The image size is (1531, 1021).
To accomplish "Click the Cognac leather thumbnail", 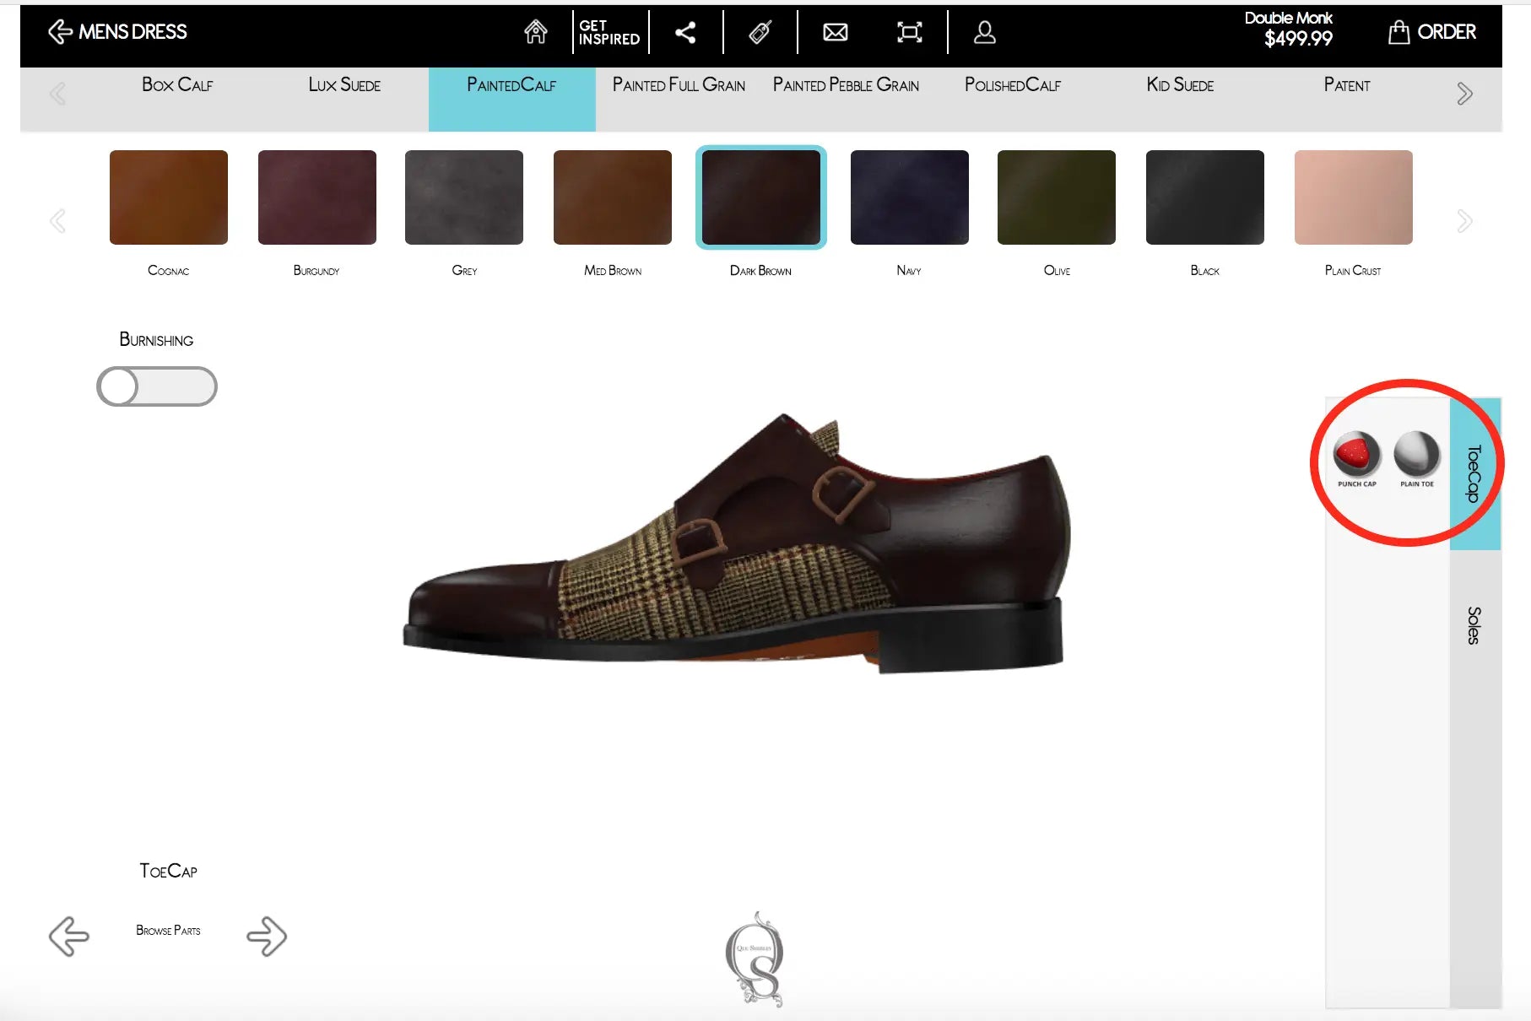I will pos(168,197).
